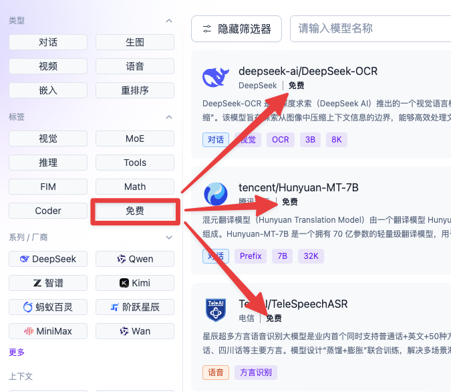This screenshot has width=451, height=392.
Task: Click the OCR tag on DeepSeek-OCR card
Action: (281, 140)
